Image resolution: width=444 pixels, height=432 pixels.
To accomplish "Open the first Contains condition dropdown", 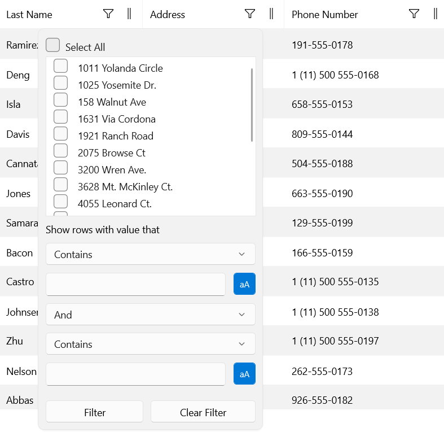I will coord(151,254).
